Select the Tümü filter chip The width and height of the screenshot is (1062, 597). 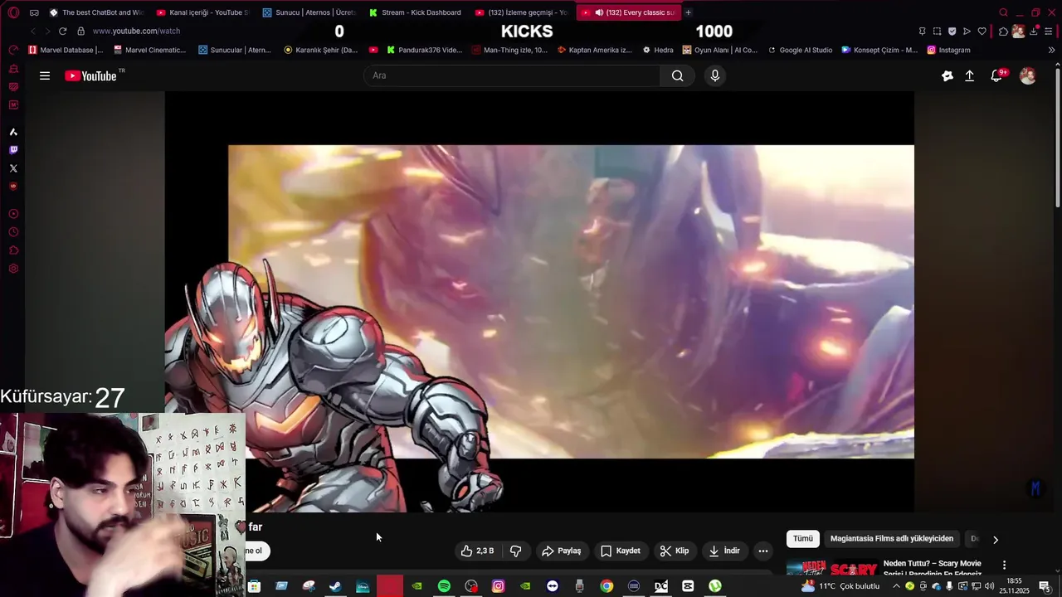pos(803,538)
